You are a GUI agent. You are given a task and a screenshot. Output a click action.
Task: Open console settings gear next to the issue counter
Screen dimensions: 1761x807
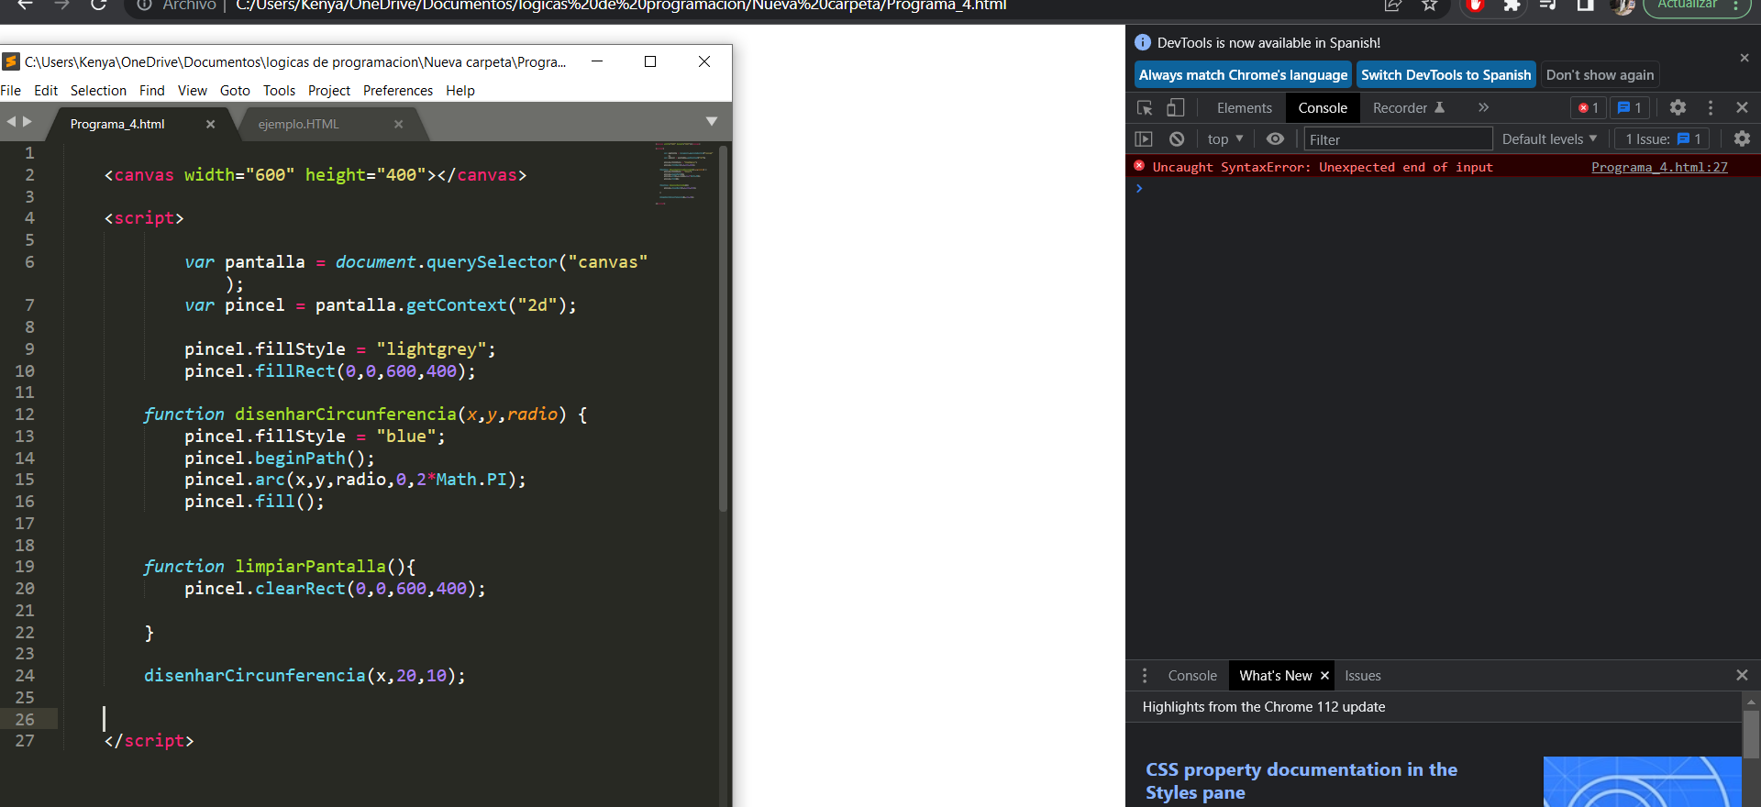pos(1742,138)
